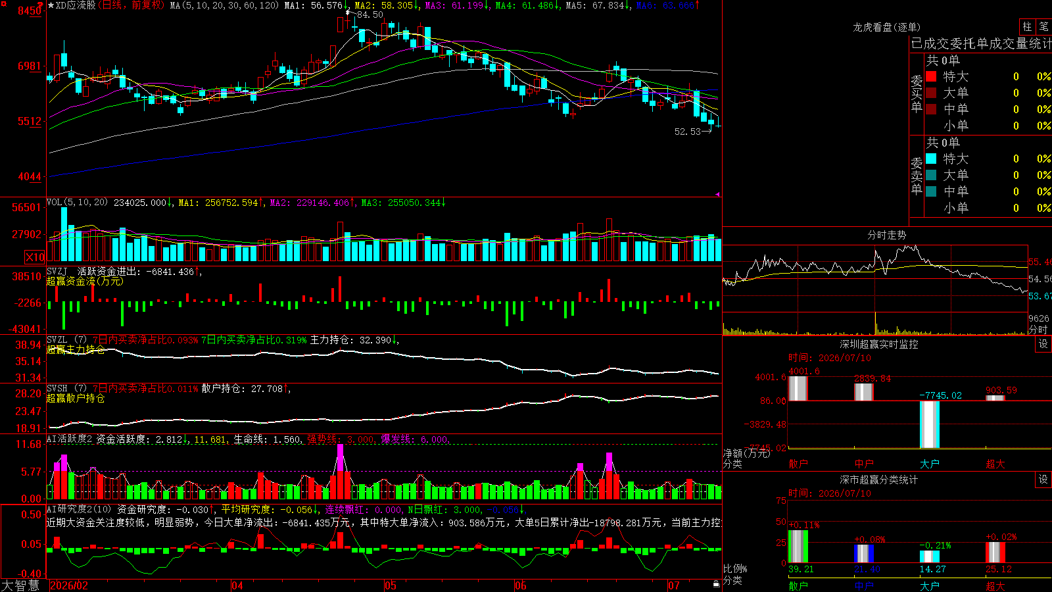Click the 超赢散户持仓 label
The width and height of the screenshot is (1052, 592).
(x=76, y=398)
